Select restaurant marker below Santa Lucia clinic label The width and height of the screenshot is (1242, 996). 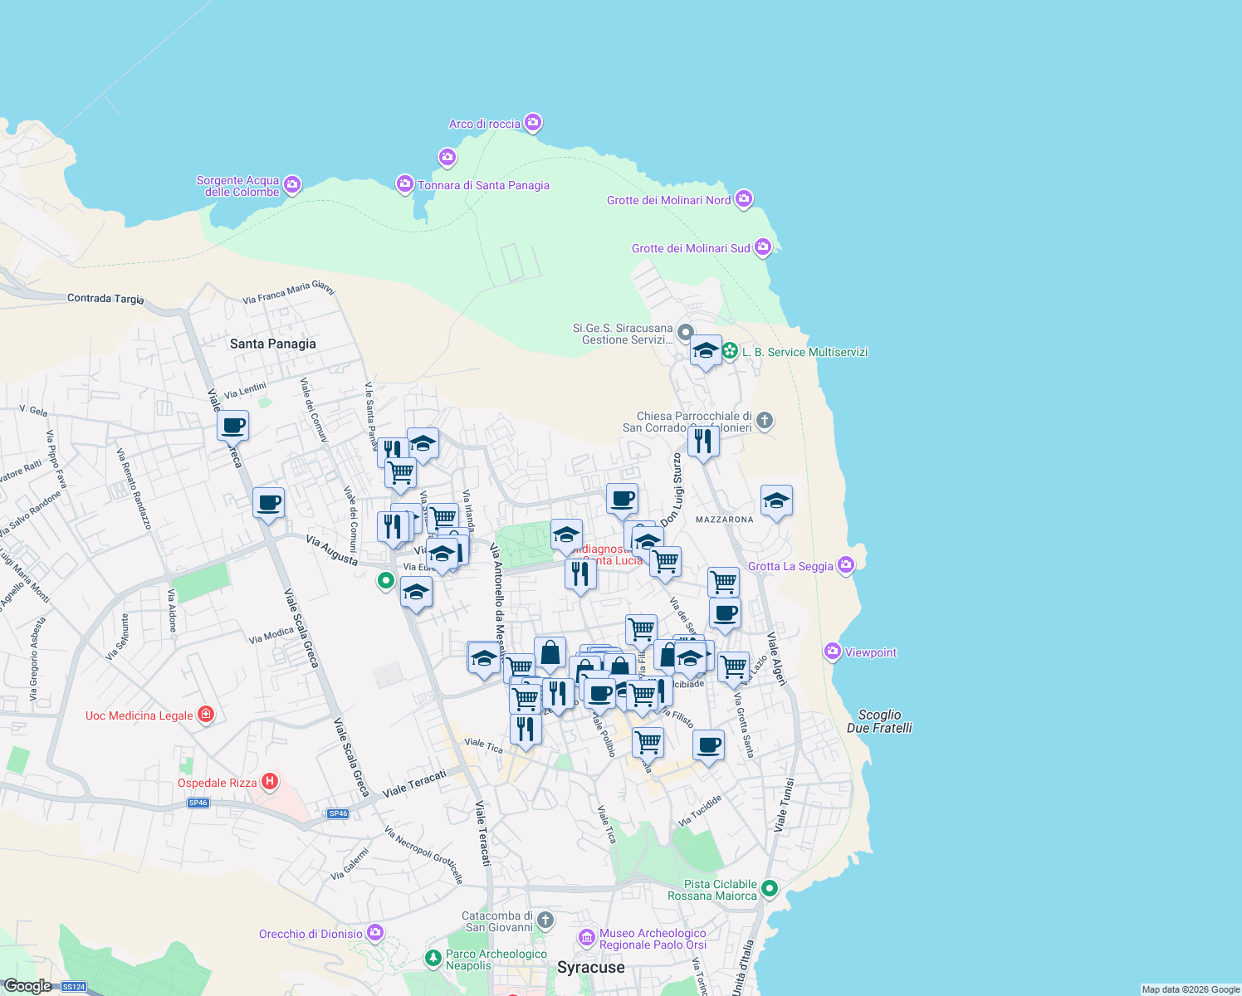580,576
